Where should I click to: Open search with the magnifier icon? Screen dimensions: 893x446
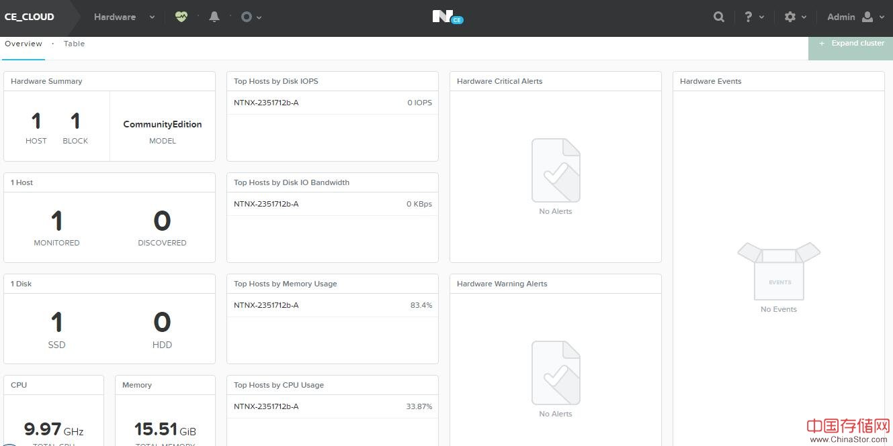719,17
